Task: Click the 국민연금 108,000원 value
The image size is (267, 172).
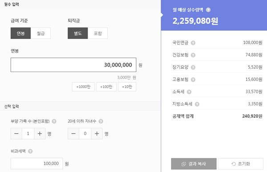Action: tap(253, 43)
